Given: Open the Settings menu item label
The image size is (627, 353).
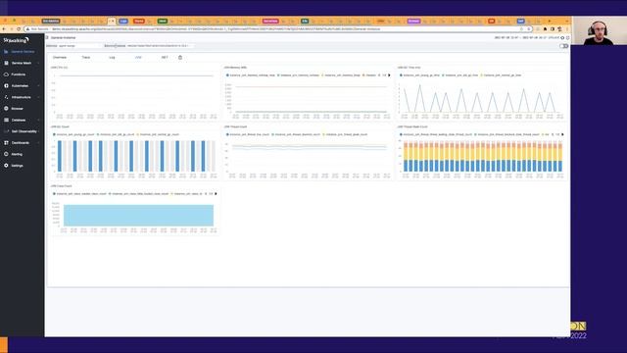Looking at the screenshot, I should pos(18,166).
